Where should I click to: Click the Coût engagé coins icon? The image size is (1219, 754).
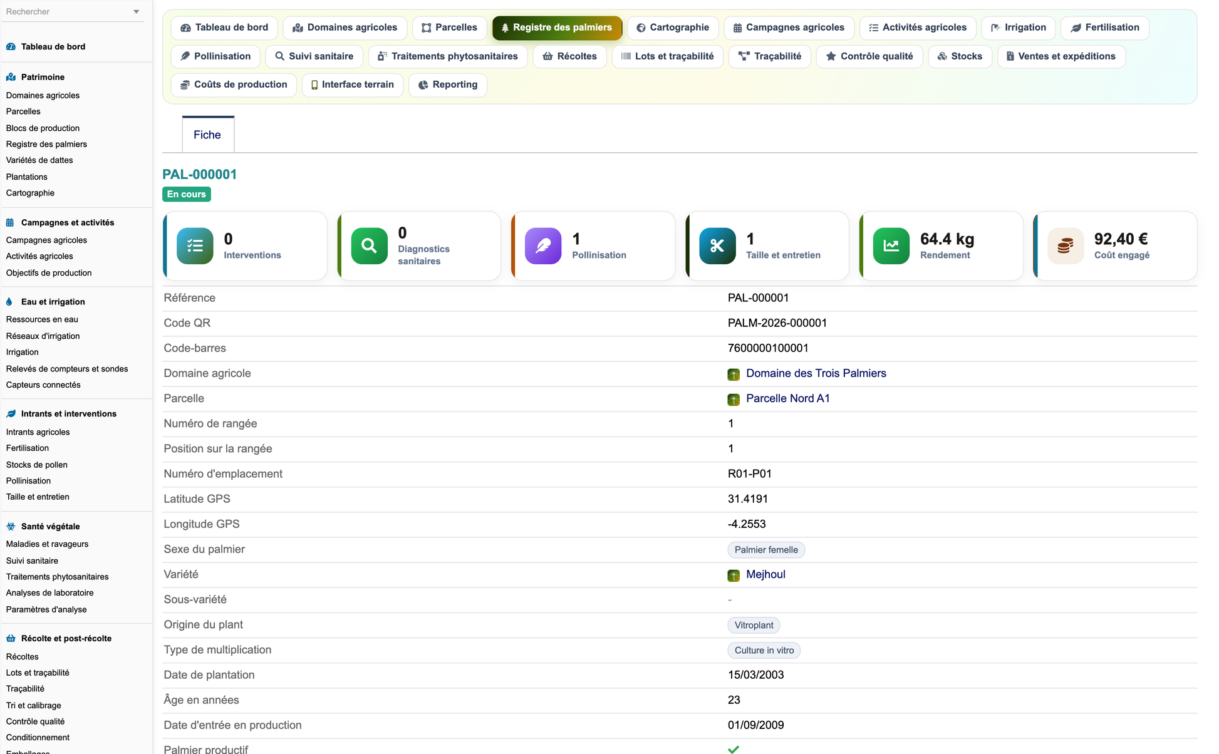[1066, 246]
